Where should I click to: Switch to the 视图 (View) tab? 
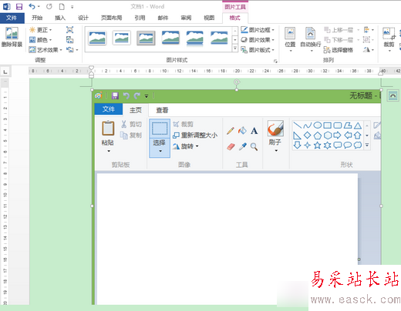[209, 18]
